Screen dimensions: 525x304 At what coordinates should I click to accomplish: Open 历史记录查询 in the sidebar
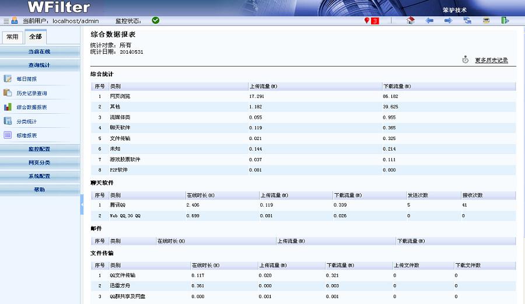32,93
